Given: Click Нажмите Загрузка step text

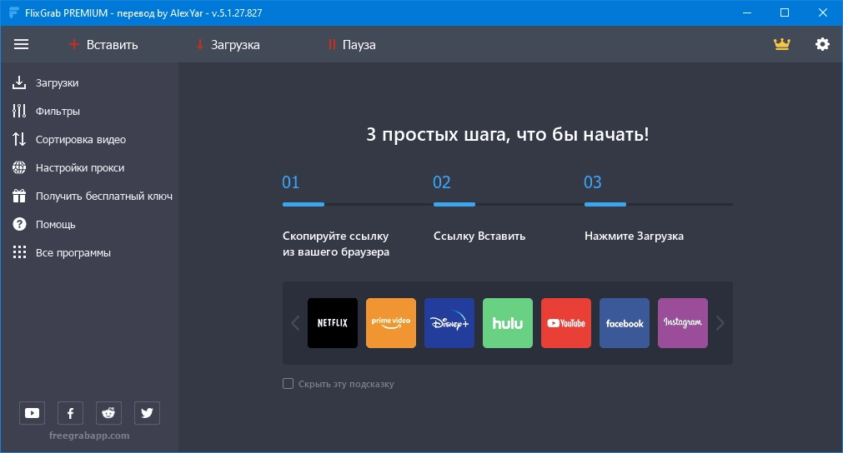Looking at the screenshot, I should tap(634, 236).
